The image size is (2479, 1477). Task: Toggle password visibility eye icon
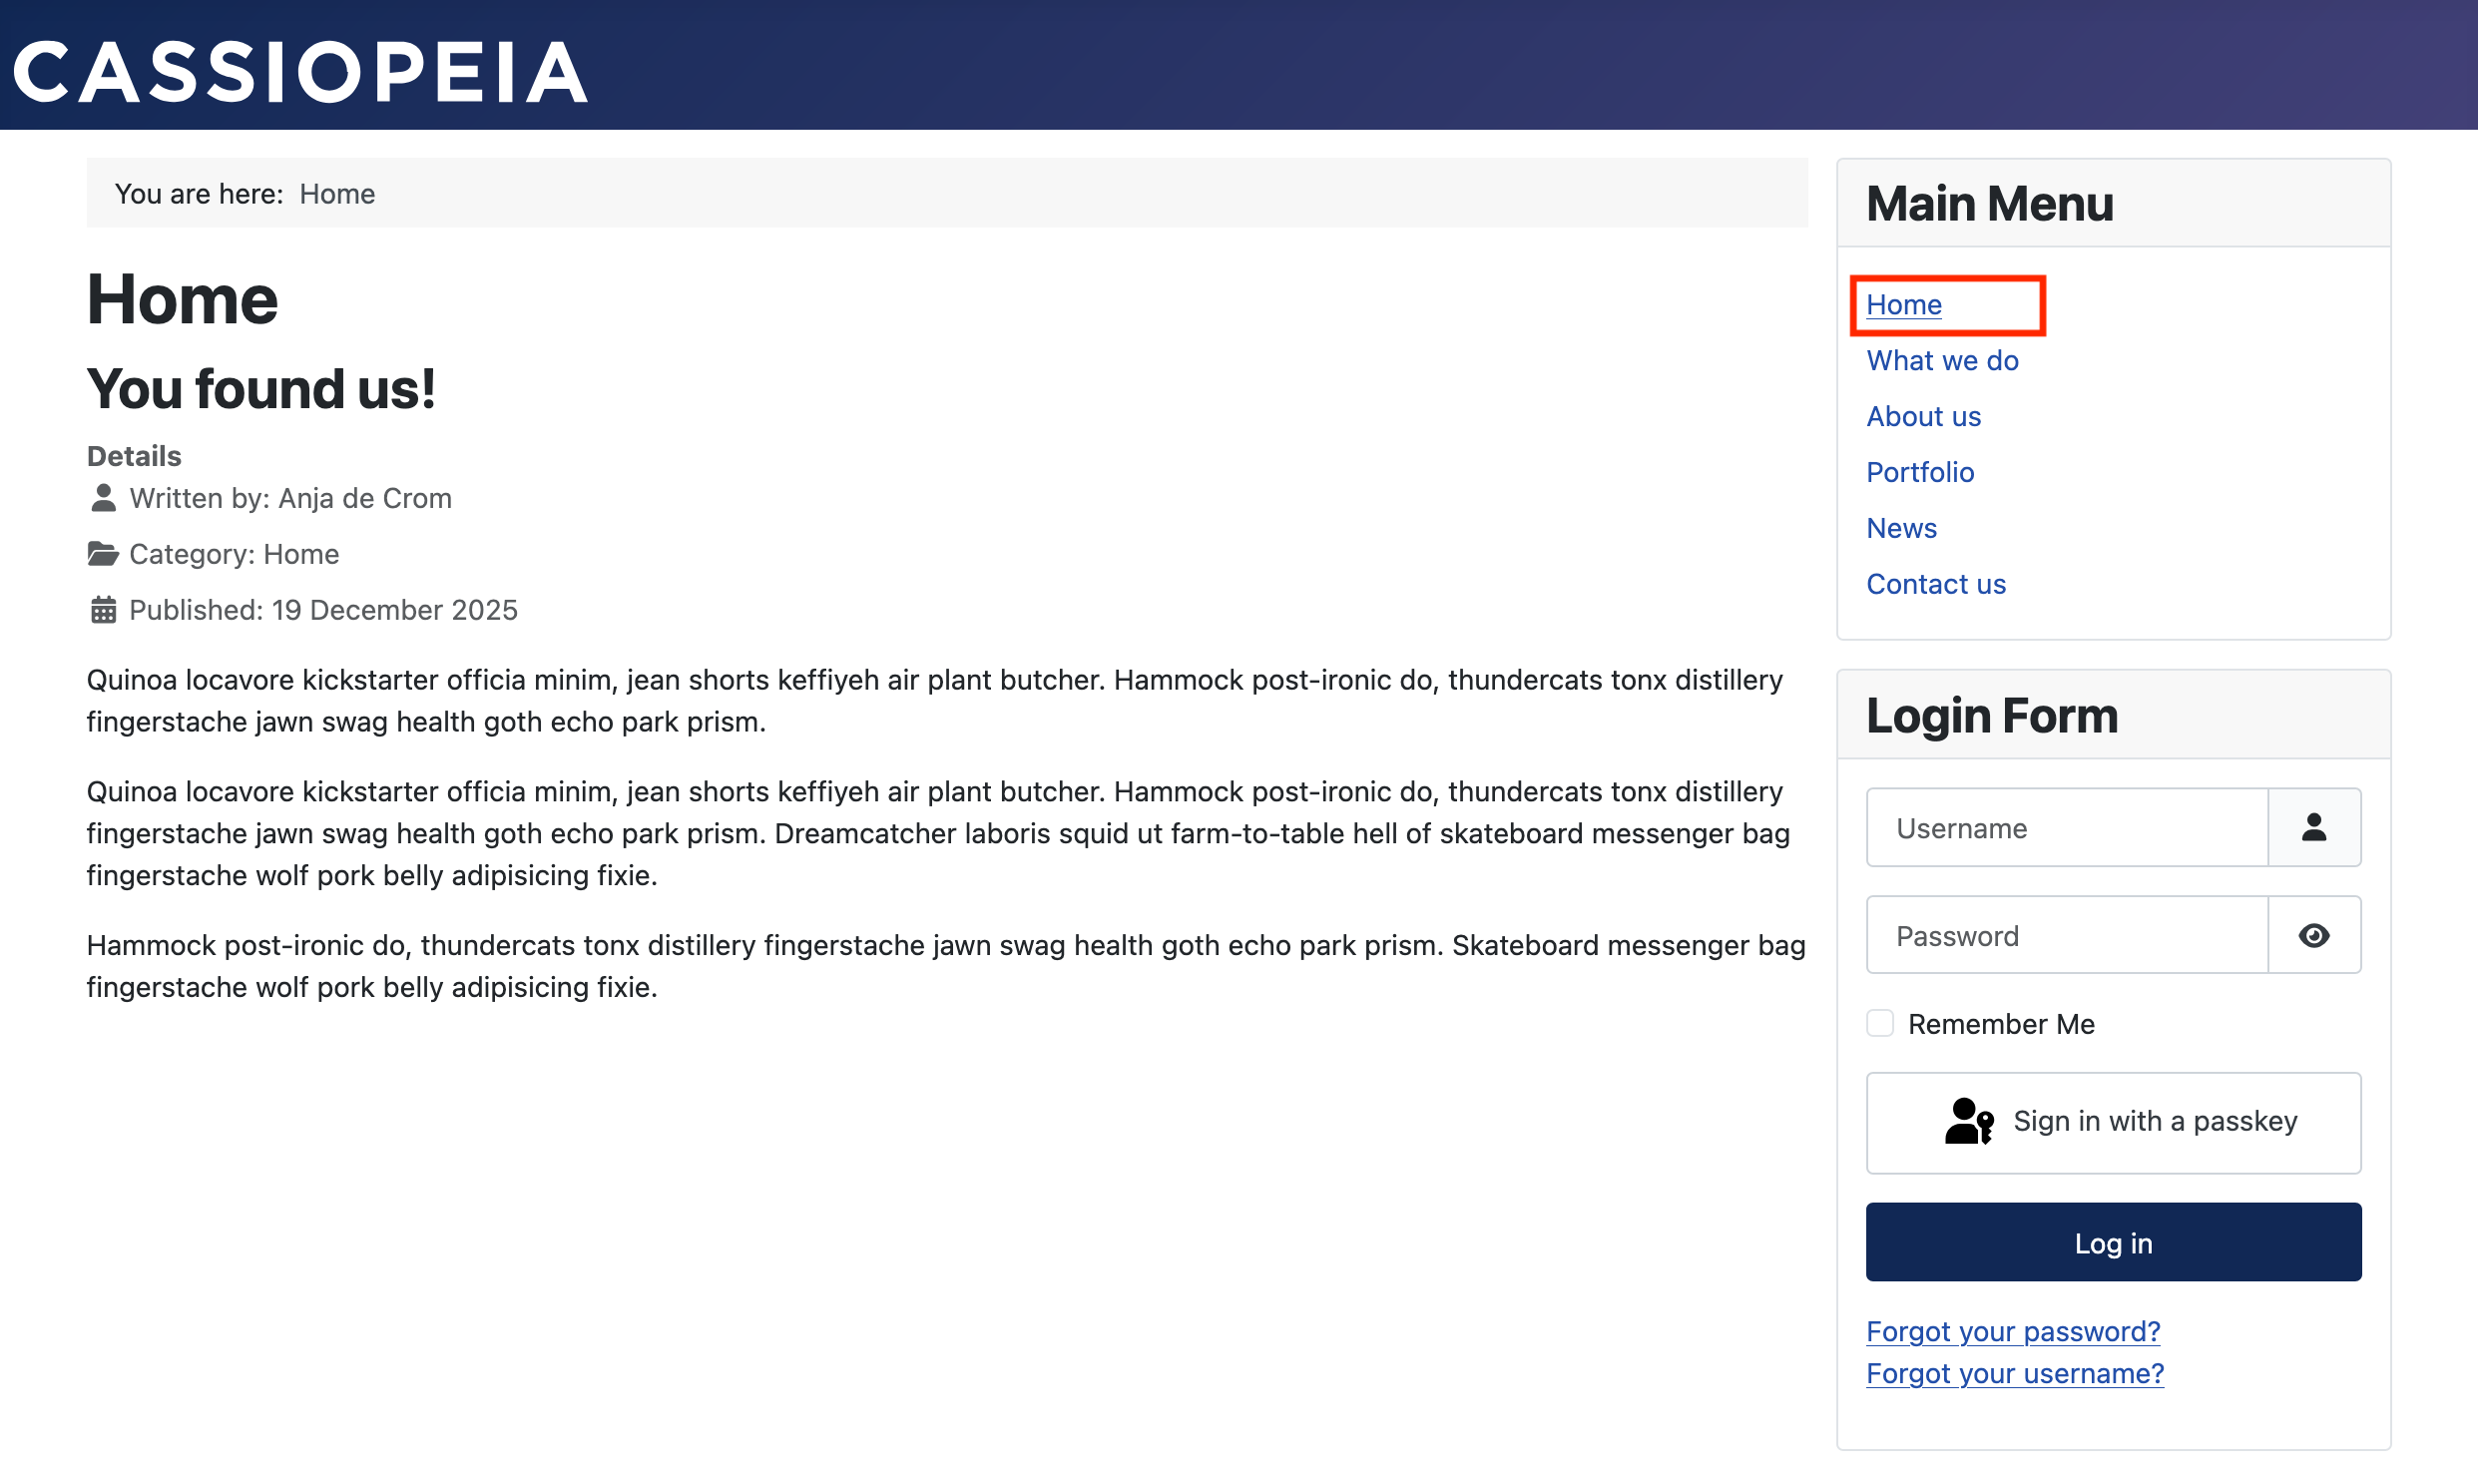(x=2313, y=935)
